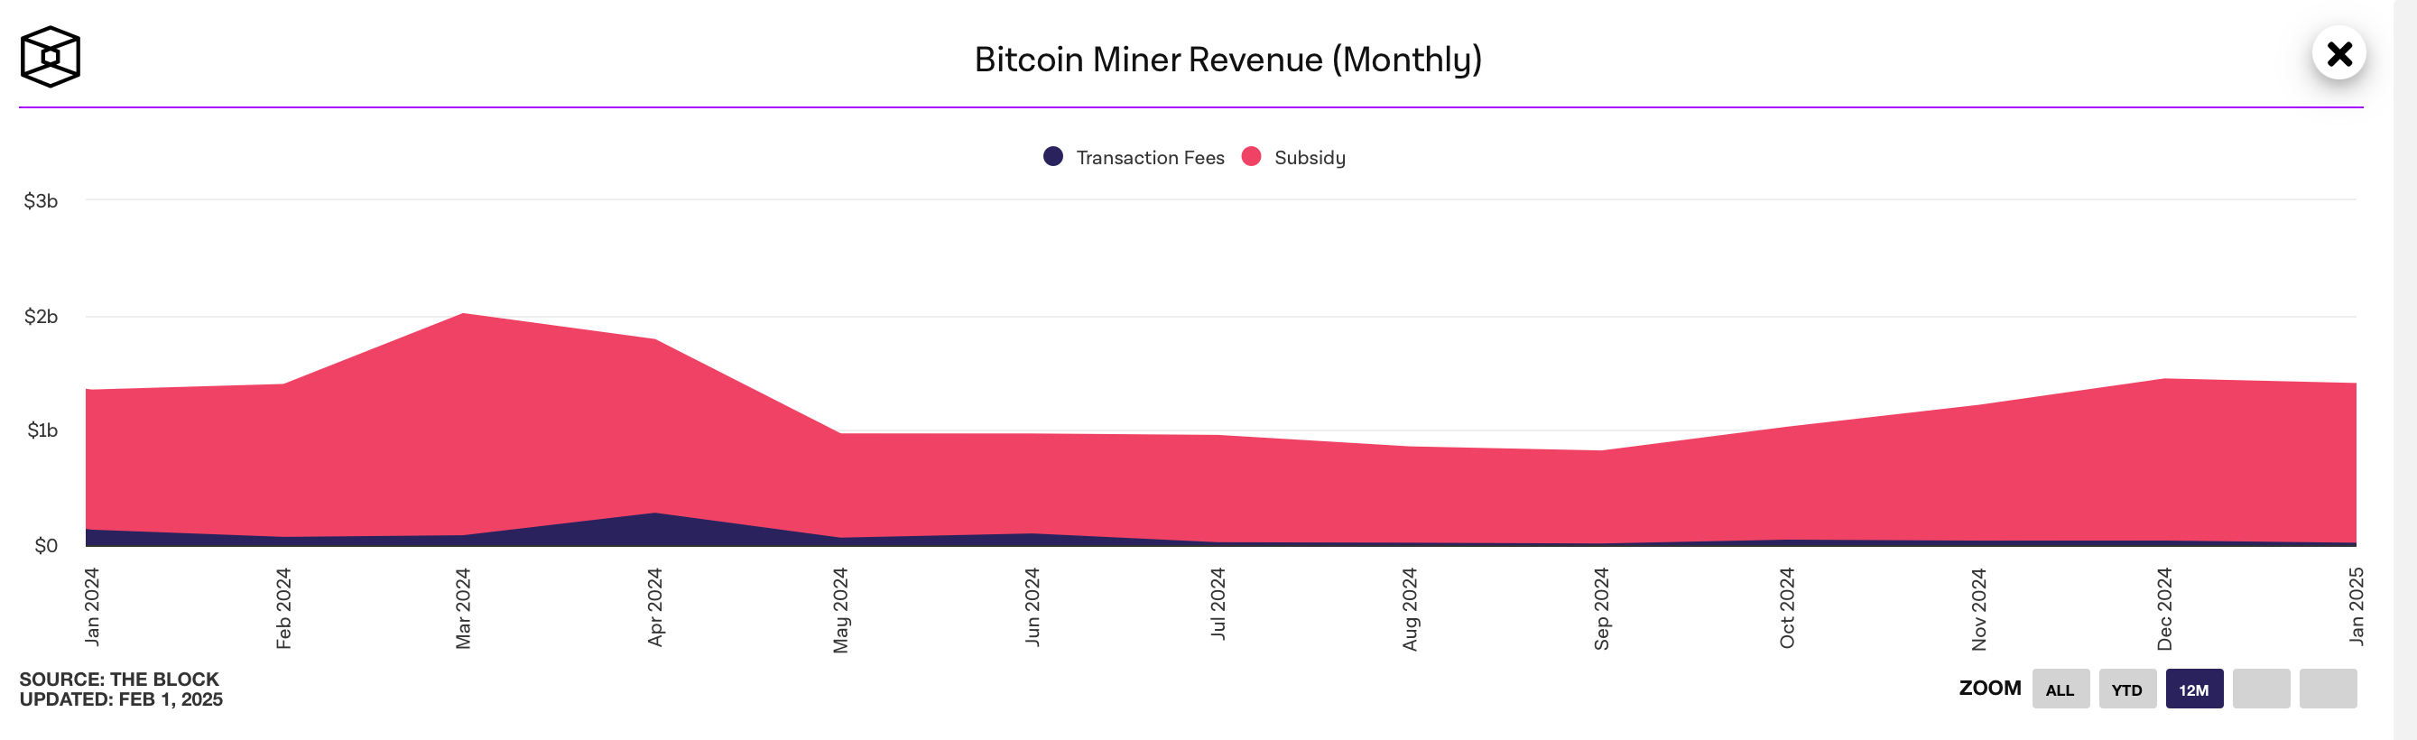Toggle the Subsidy series visibility
This screenshot has width=2417, height=740.
click(1309, 157)
